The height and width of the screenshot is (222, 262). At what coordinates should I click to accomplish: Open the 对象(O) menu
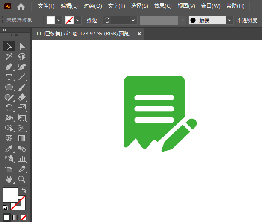(93, 6)
